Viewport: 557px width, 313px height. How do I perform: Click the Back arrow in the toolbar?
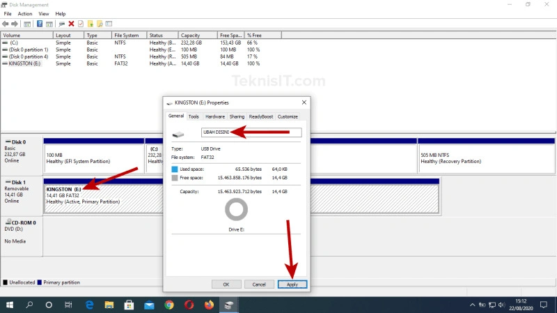[6, 24]
